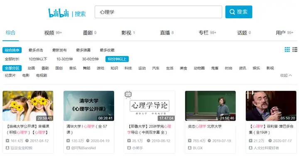Select 全部分区 category filter

[12, 68]
